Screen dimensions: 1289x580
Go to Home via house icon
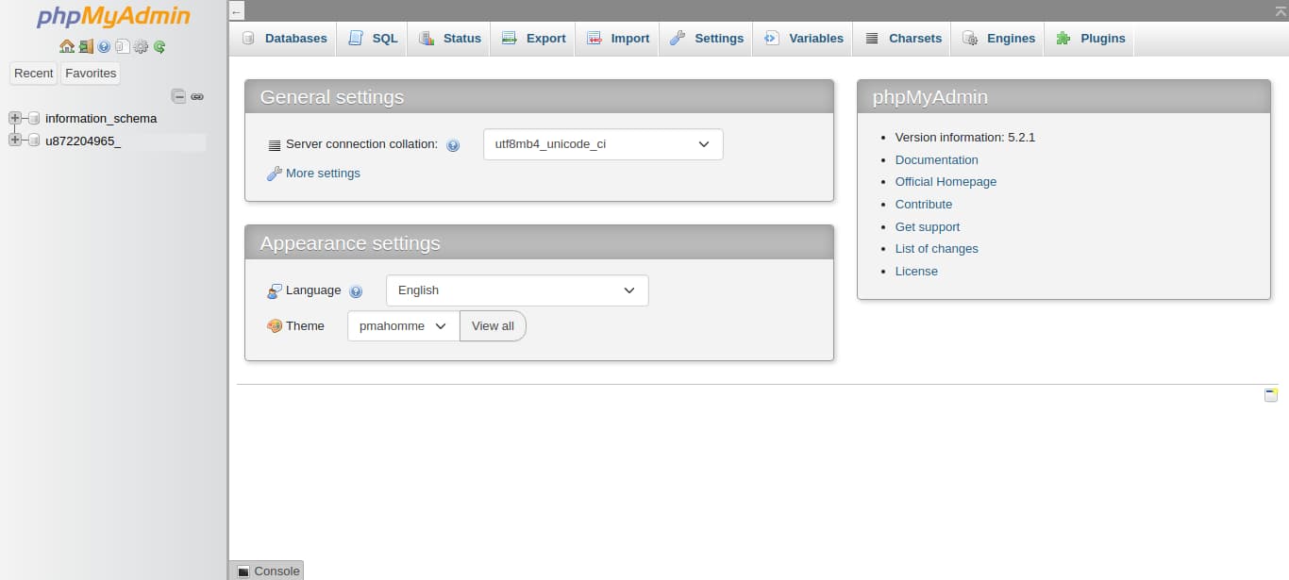(x=67, y=46)
